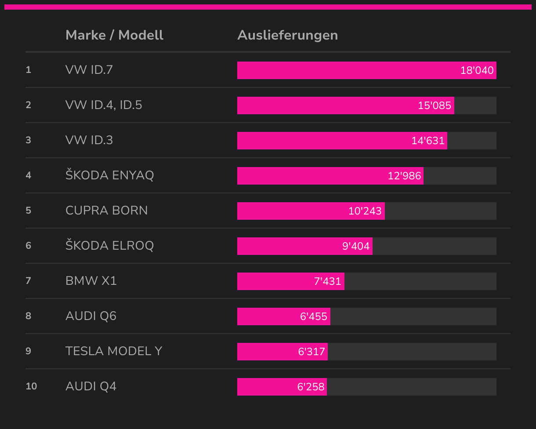Click the ŠKODA ENYAQ model name

110,175
